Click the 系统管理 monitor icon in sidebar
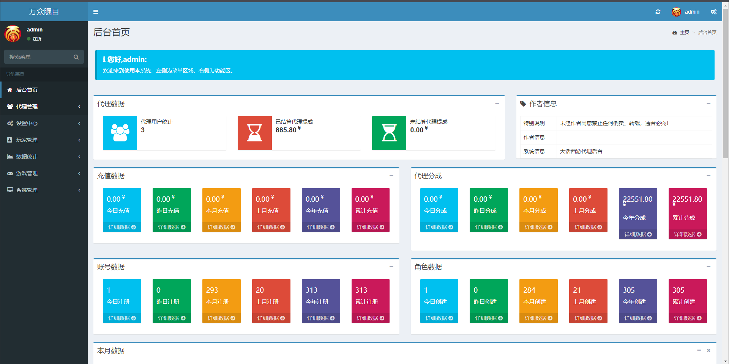The height and width of the screenshot is (364, 729). [10, 190]
